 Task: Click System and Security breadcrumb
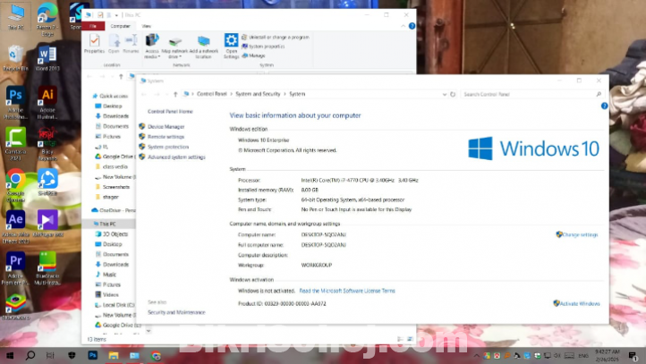[258, 94]
